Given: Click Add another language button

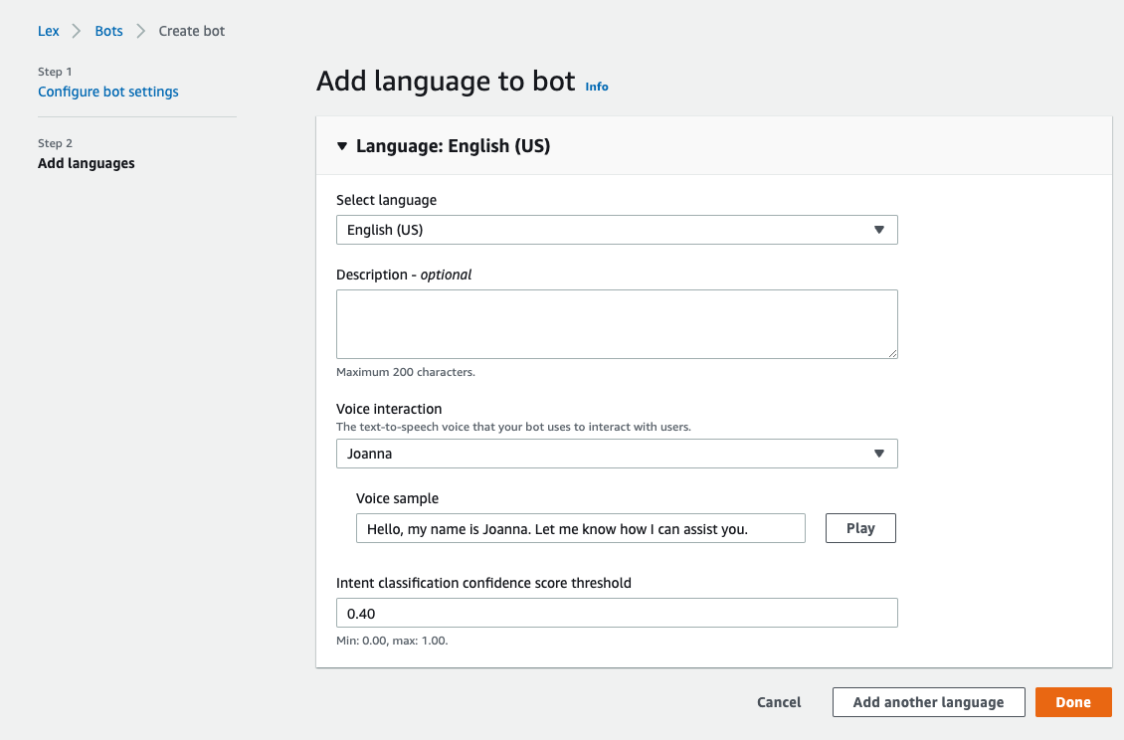Looking at the screenshot, I should [x=928, y=702].
